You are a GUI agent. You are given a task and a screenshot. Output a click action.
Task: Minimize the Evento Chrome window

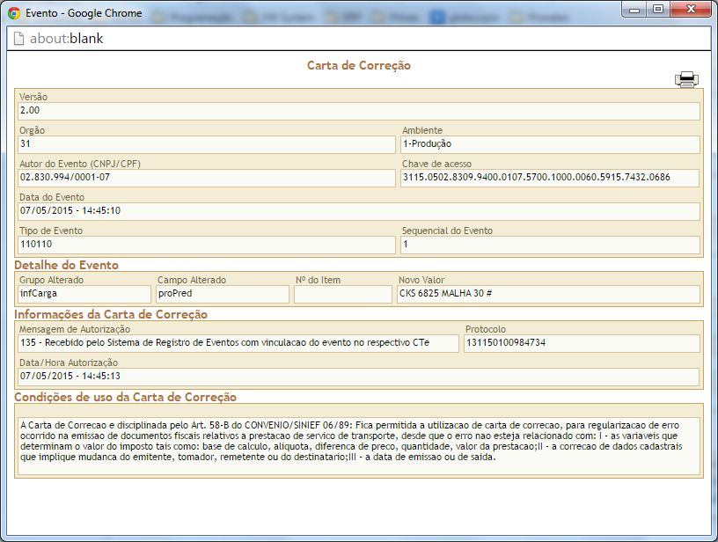pyautogui.click(x=634, y=10)
